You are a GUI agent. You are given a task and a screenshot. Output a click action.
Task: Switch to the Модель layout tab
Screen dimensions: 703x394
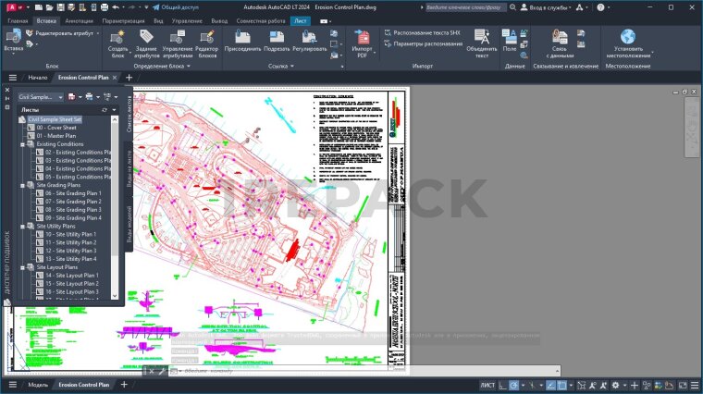38,385
